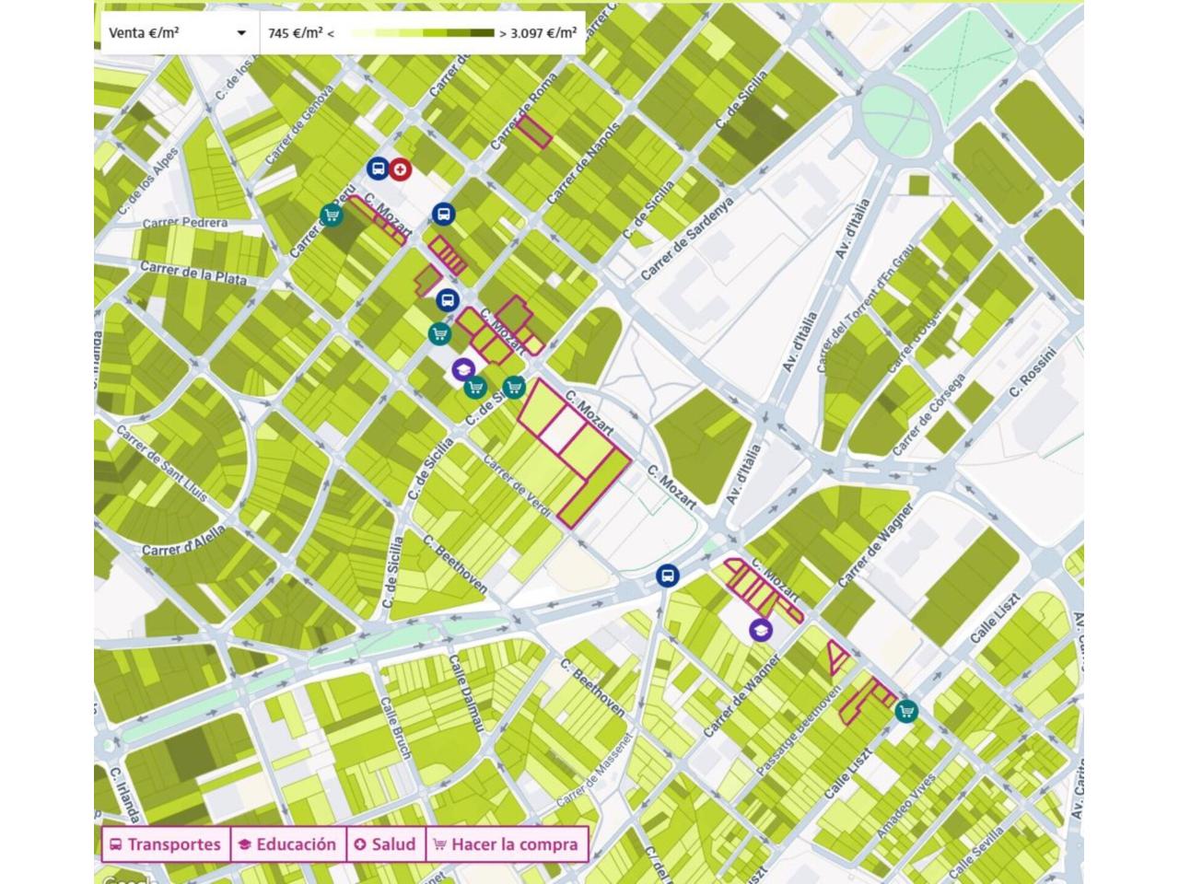Screen dimensions: 1179x884
Task: Click the highlighted parcel on Carrer de Roma
Action: [x=533, y=132]
